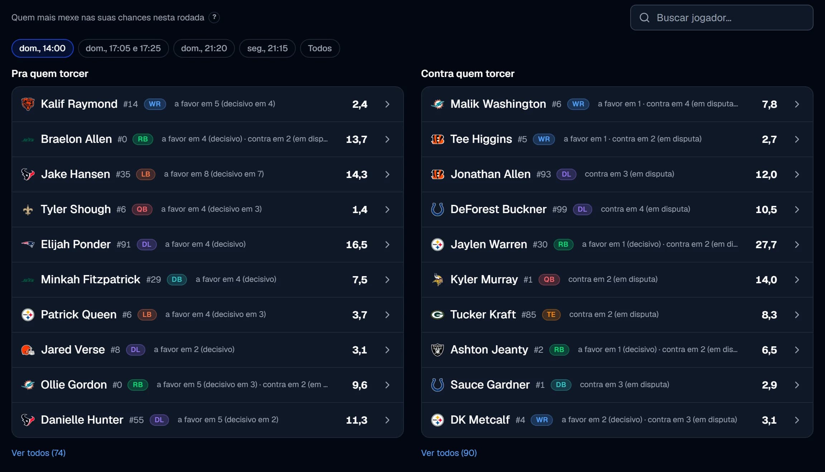This screenshot has width=825, height=472.
Task: Open Ver todos (90) link
Action: coord(449,453)
